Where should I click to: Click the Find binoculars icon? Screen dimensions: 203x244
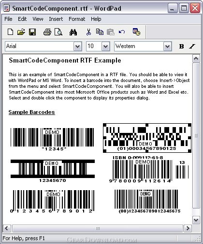point(73,32)
